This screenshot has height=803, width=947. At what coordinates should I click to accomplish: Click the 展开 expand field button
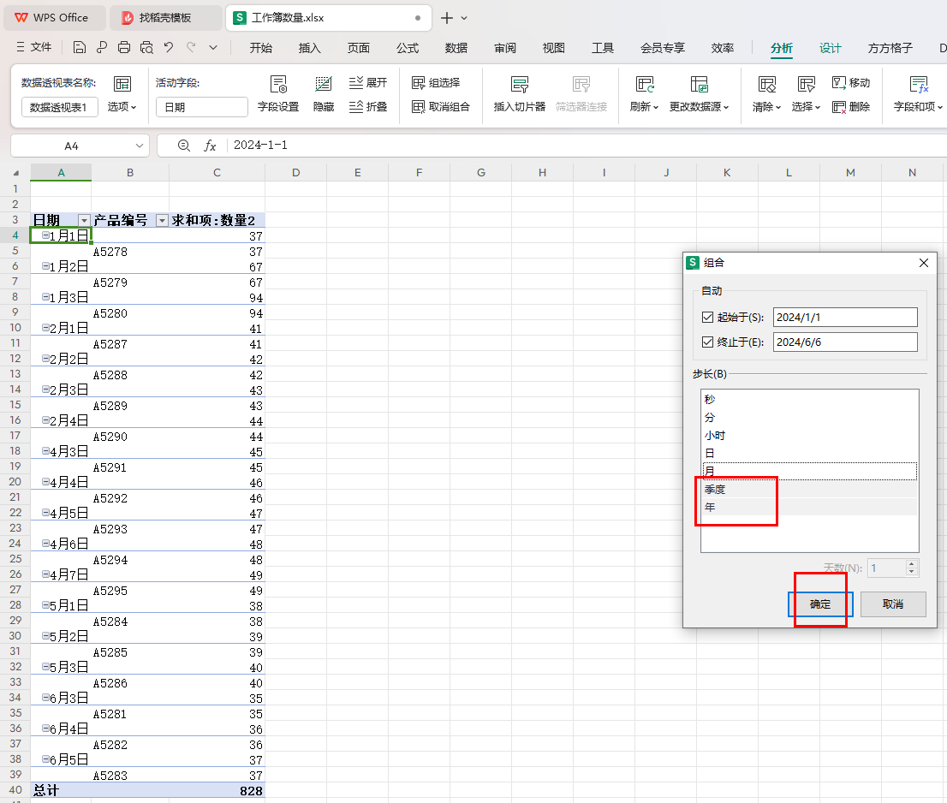point(368,83)
